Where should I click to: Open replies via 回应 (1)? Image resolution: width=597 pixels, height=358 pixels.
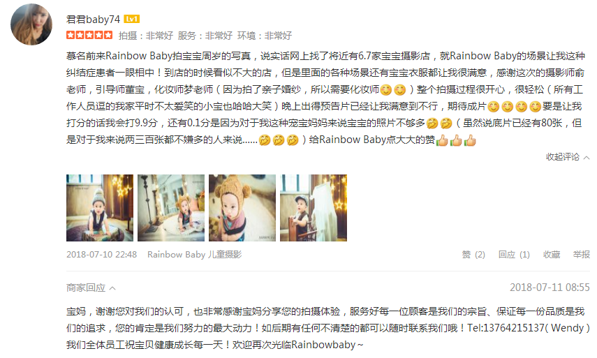pos(514,255)
